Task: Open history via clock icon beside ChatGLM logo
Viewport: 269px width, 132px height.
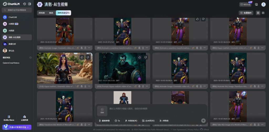Action: click(24, 4)
